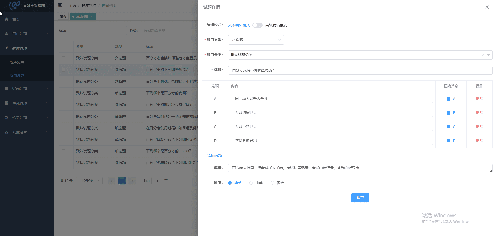This screenshot has width=496, height=236.
Task: Enable the 高级编辑模式 switch
Action: 257,25
